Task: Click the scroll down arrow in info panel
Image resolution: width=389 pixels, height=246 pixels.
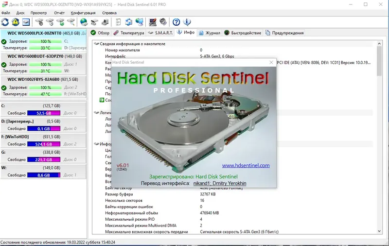Action: click(379, 231)
